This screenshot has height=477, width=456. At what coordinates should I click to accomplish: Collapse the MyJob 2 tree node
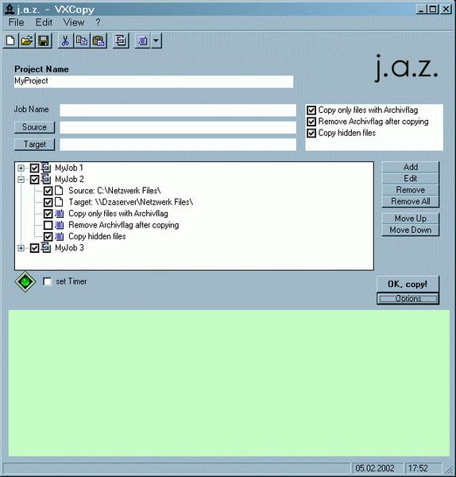click(21, 180)
